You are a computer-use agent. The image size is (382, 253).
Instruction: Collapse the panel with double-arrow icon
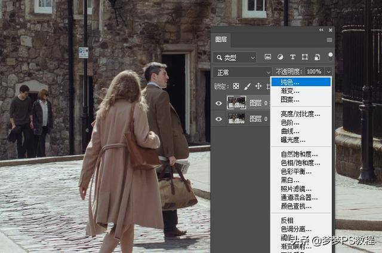pyautogui.click(x=321, y=30)
